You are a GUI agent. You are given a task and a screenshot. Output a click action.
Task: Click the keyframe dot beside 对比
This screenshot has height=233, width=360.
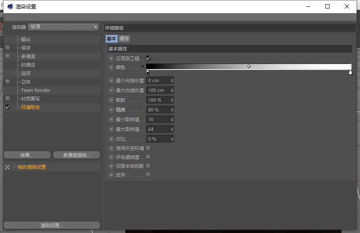click(111, 139)
